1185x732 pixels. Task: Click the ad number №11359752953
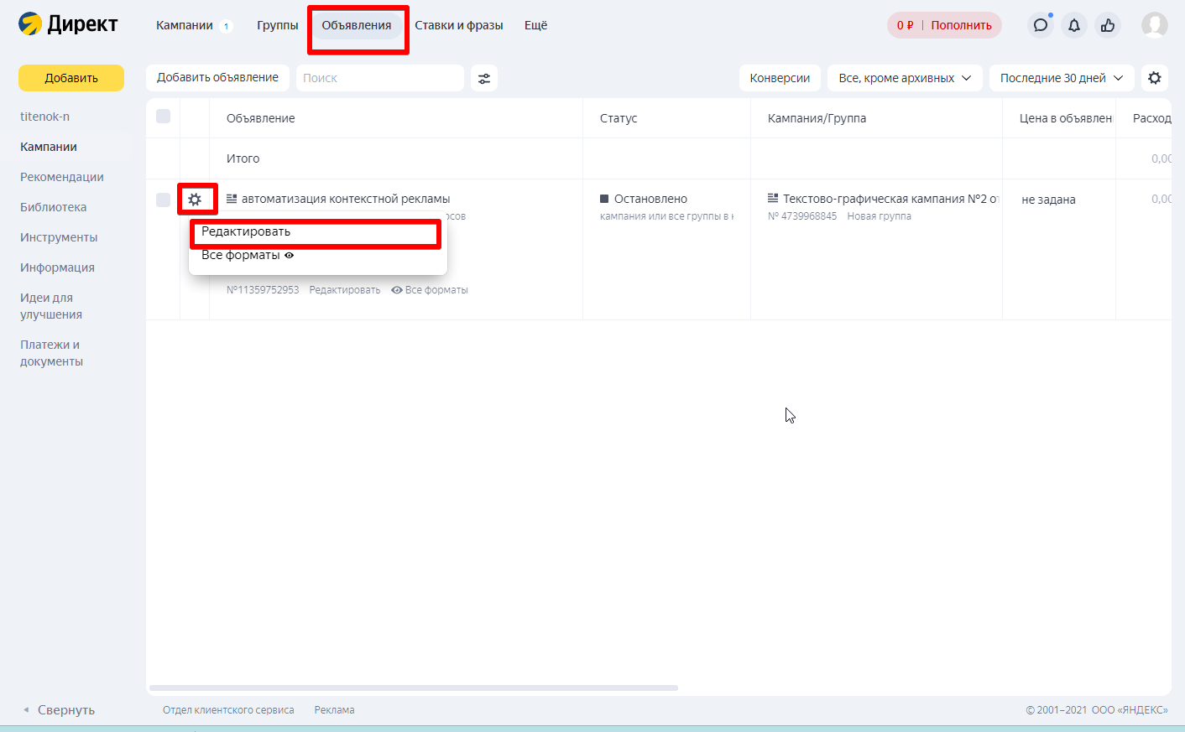coord(263,290)
